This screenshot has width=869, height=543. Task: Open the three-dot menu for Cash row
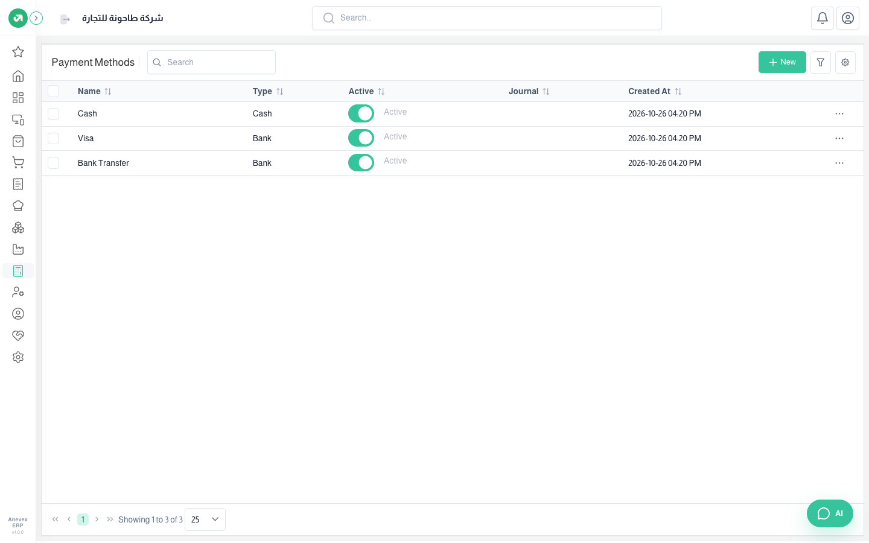pyautogui.click(x=839, y=113)
